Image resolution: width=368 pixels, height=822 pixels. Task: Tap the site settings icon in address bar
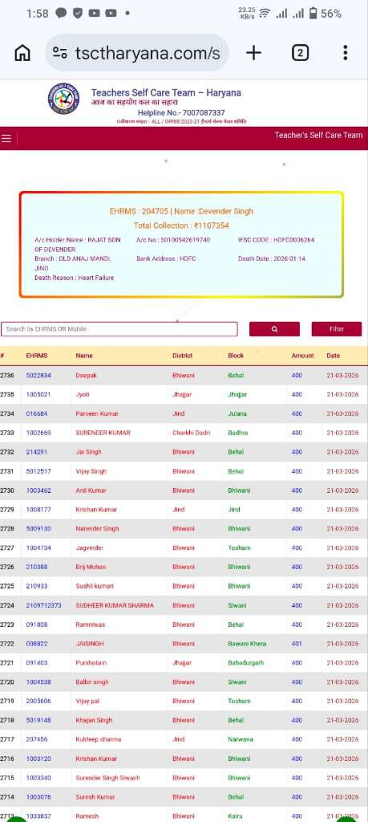tap(60, 53)
